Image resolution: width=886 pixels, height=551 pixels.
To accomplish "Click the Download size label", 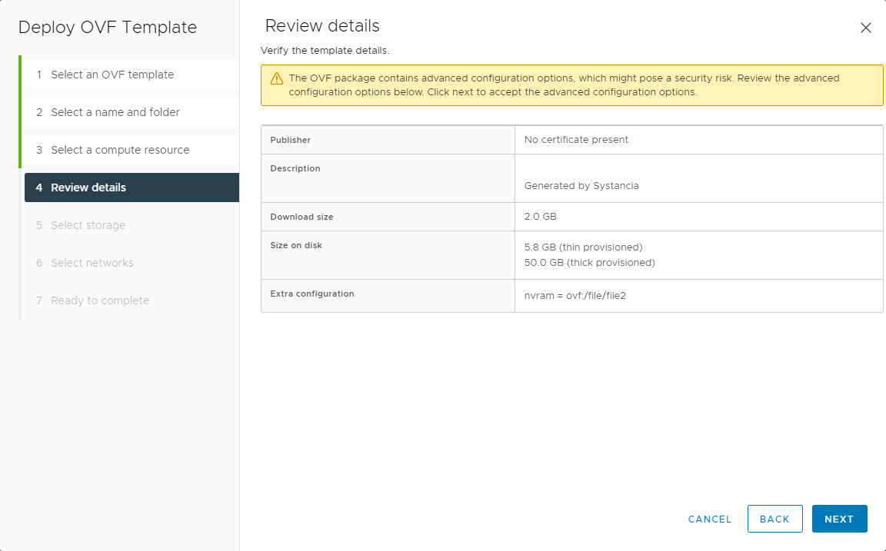I will pos(301,217).
